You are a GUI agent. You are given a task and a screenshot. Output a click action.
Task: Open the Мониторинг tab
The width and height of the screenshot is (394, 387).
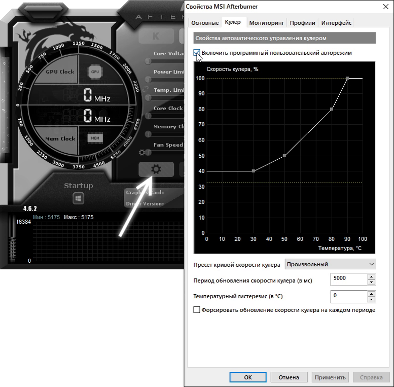pyautogui.click(x=266, y=23)
